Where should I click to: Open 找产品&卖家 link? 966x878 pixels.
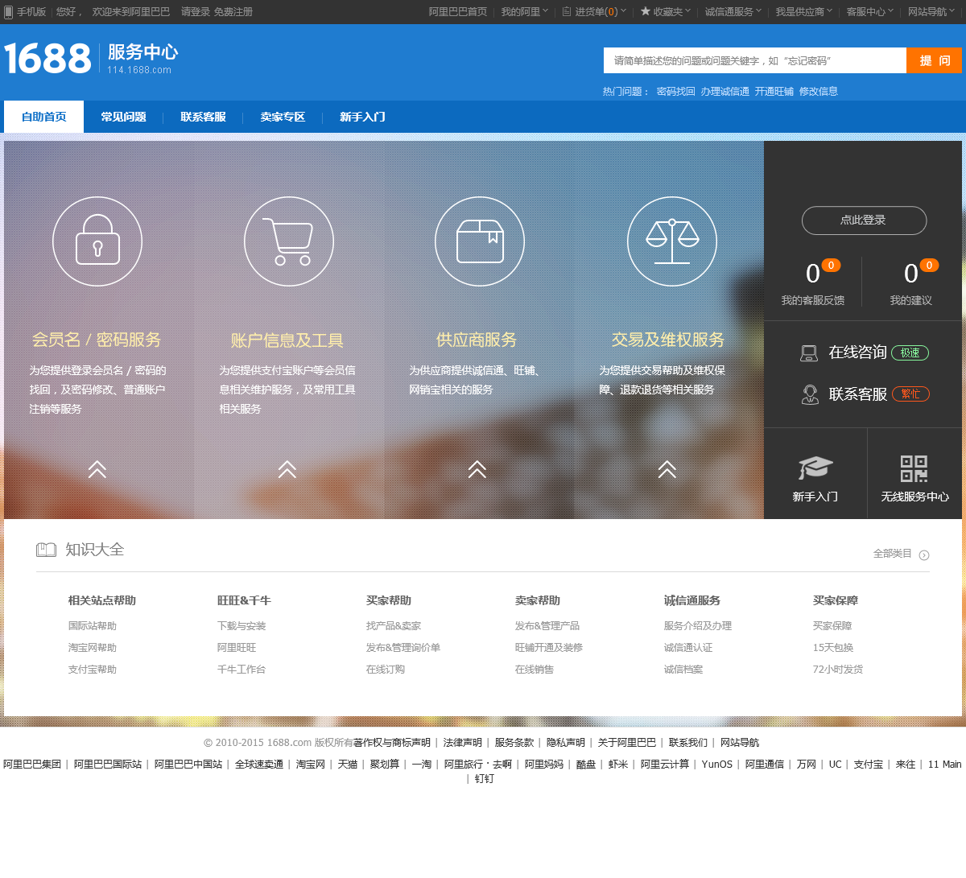[394, 626]
